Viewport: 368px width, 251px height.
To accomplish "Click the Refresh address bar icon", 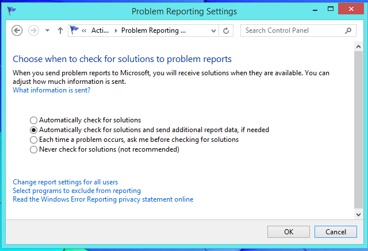I will [226, 30].
